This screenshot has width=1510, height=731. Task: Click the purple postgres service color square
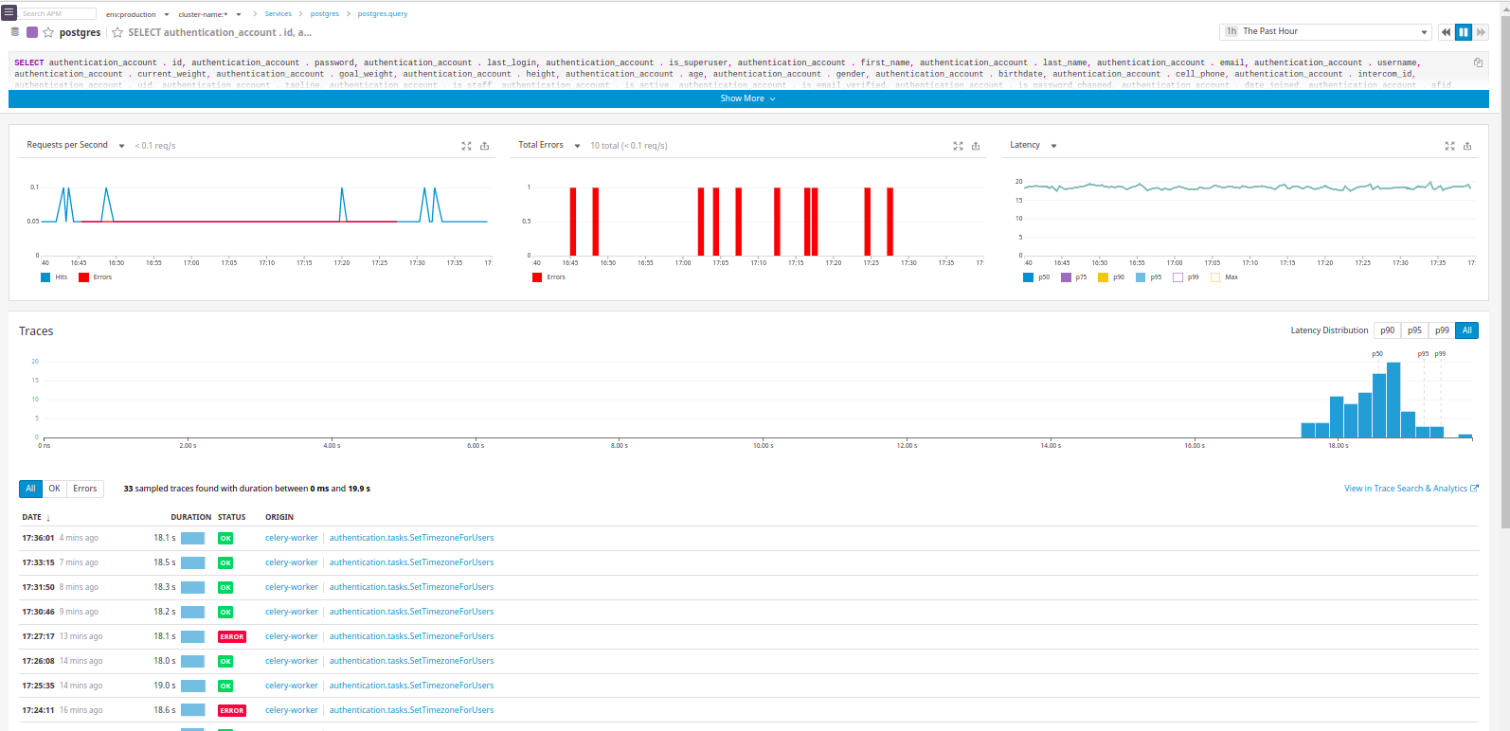point(32,32)
